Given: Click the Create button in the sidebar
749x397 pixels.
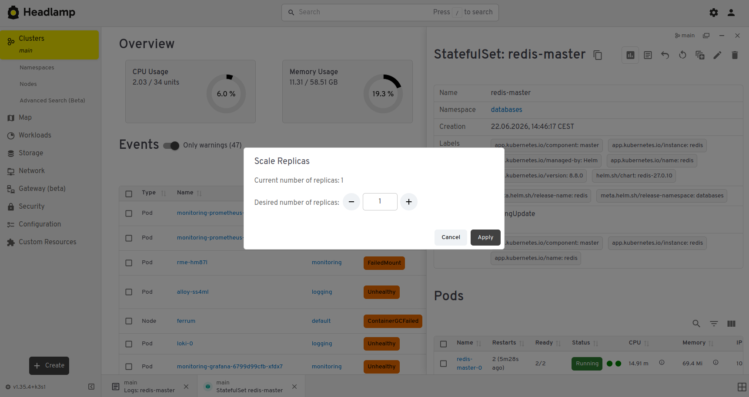Looking at the screenshot, I should [49, 366].
